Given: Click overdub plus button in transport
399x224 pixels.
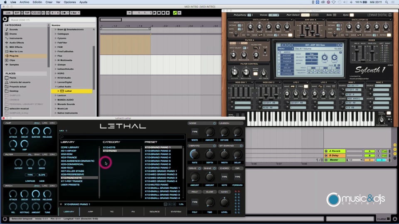Looking at the screenshot, I should 167,13.
